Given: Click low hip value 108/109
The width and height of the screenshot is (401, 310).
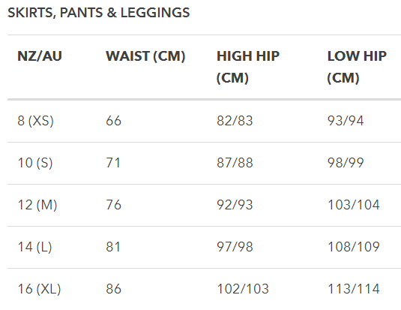Looking at the screenshot, I should point(354,247).
